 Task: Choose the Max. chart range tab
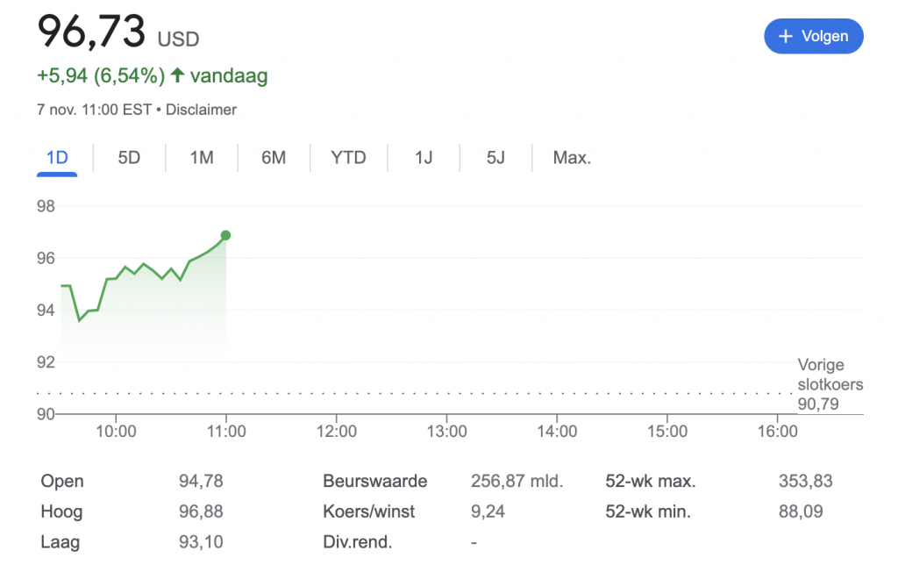(572, 158)
